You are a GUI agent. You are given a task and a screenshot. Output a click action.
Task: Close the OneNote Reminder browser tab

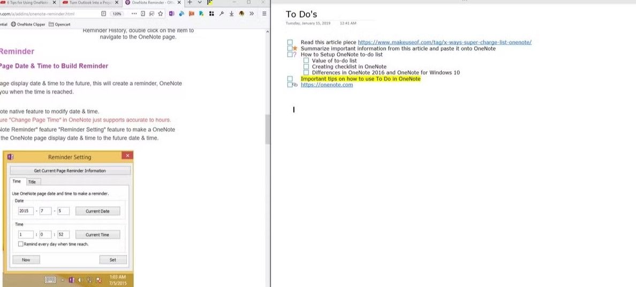tap(179, 3)
